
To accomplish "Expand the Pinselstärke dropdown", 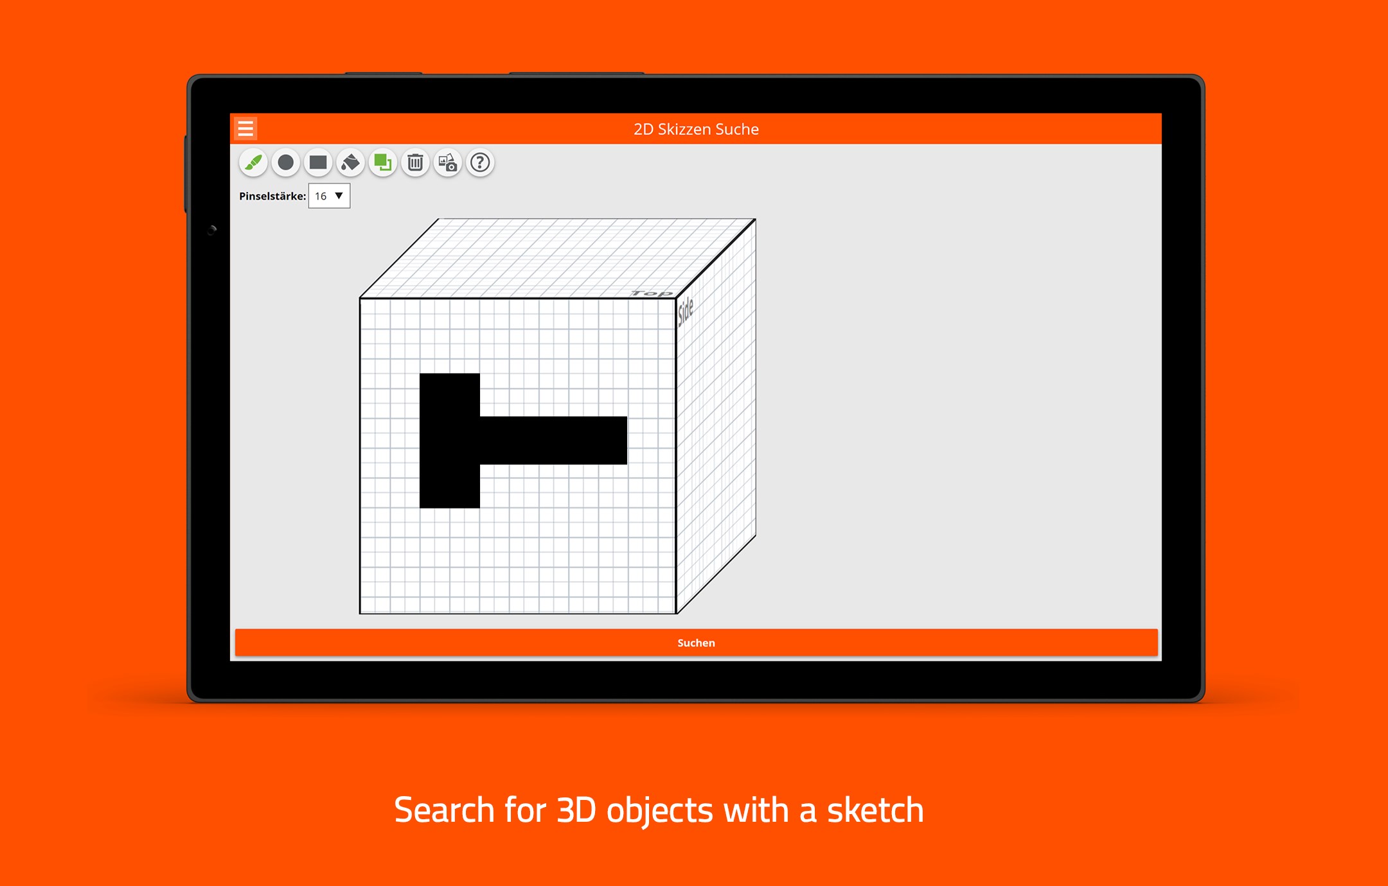I will [x=328, y=196].
